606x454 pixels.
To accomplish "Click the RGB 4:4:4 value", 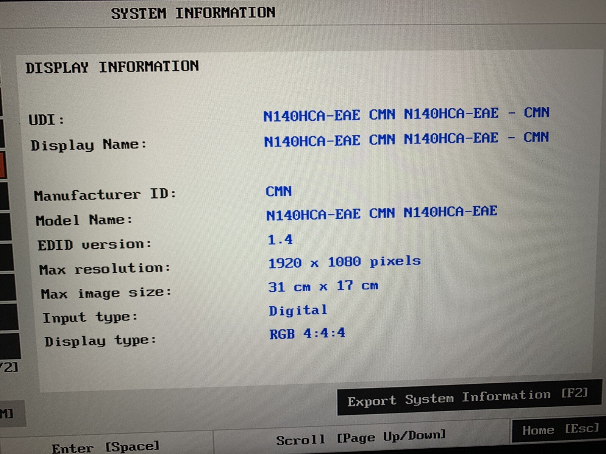I will click(307, 334).
